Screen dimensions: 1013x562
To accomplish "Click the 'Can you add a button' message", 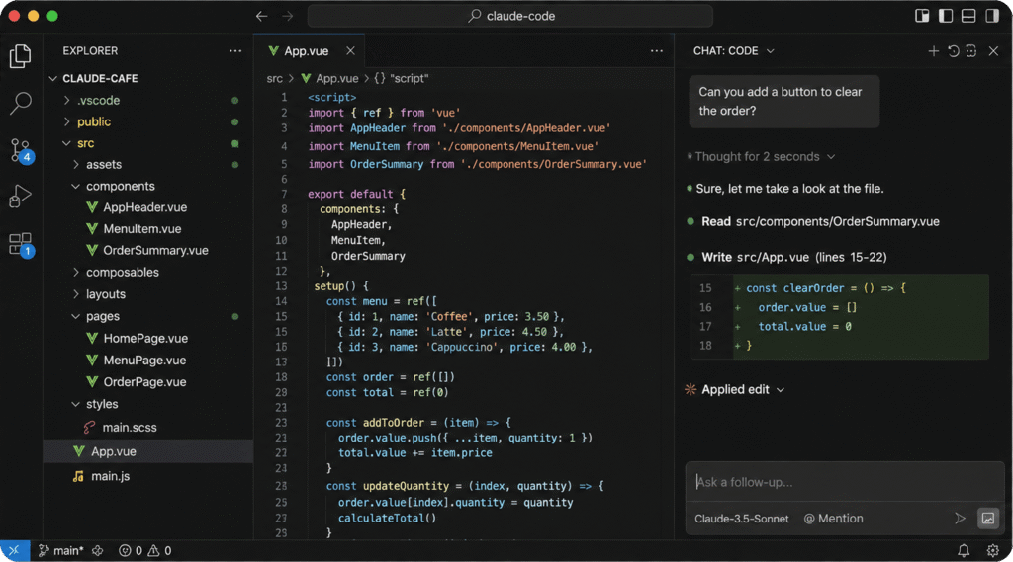I will coord(784,102).
